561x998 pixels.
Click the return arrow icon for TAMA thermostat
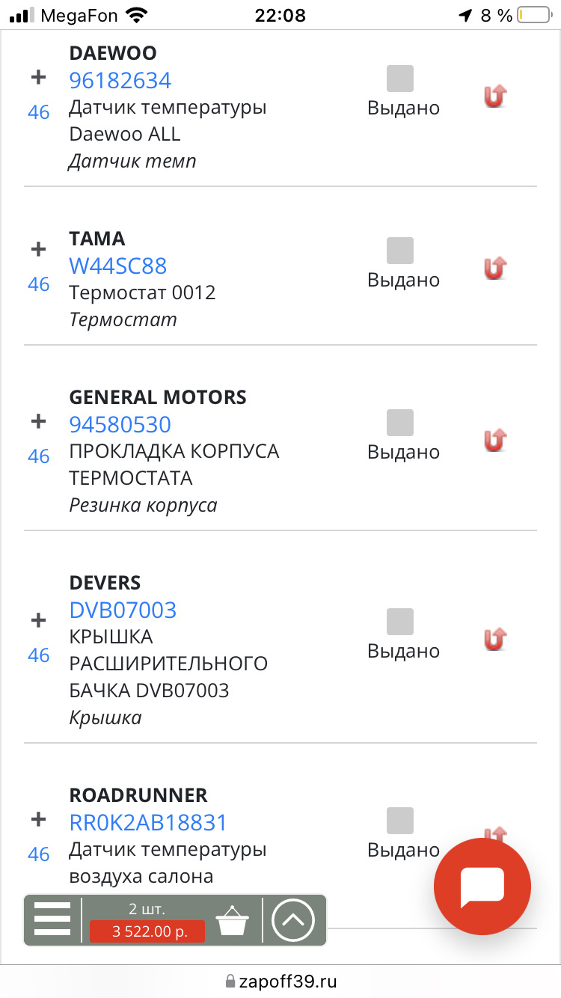click(x=494, y=268)
